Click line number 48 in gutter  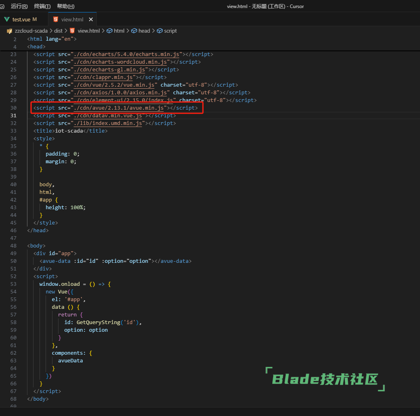click(x=13, y=246)
